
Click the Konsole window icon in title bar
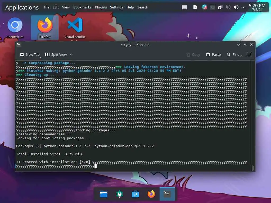[x=19, y=45]
